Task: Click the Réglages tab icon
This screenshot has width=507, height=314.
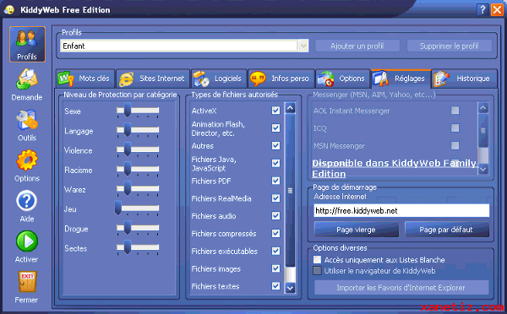Action: [380, 78]
